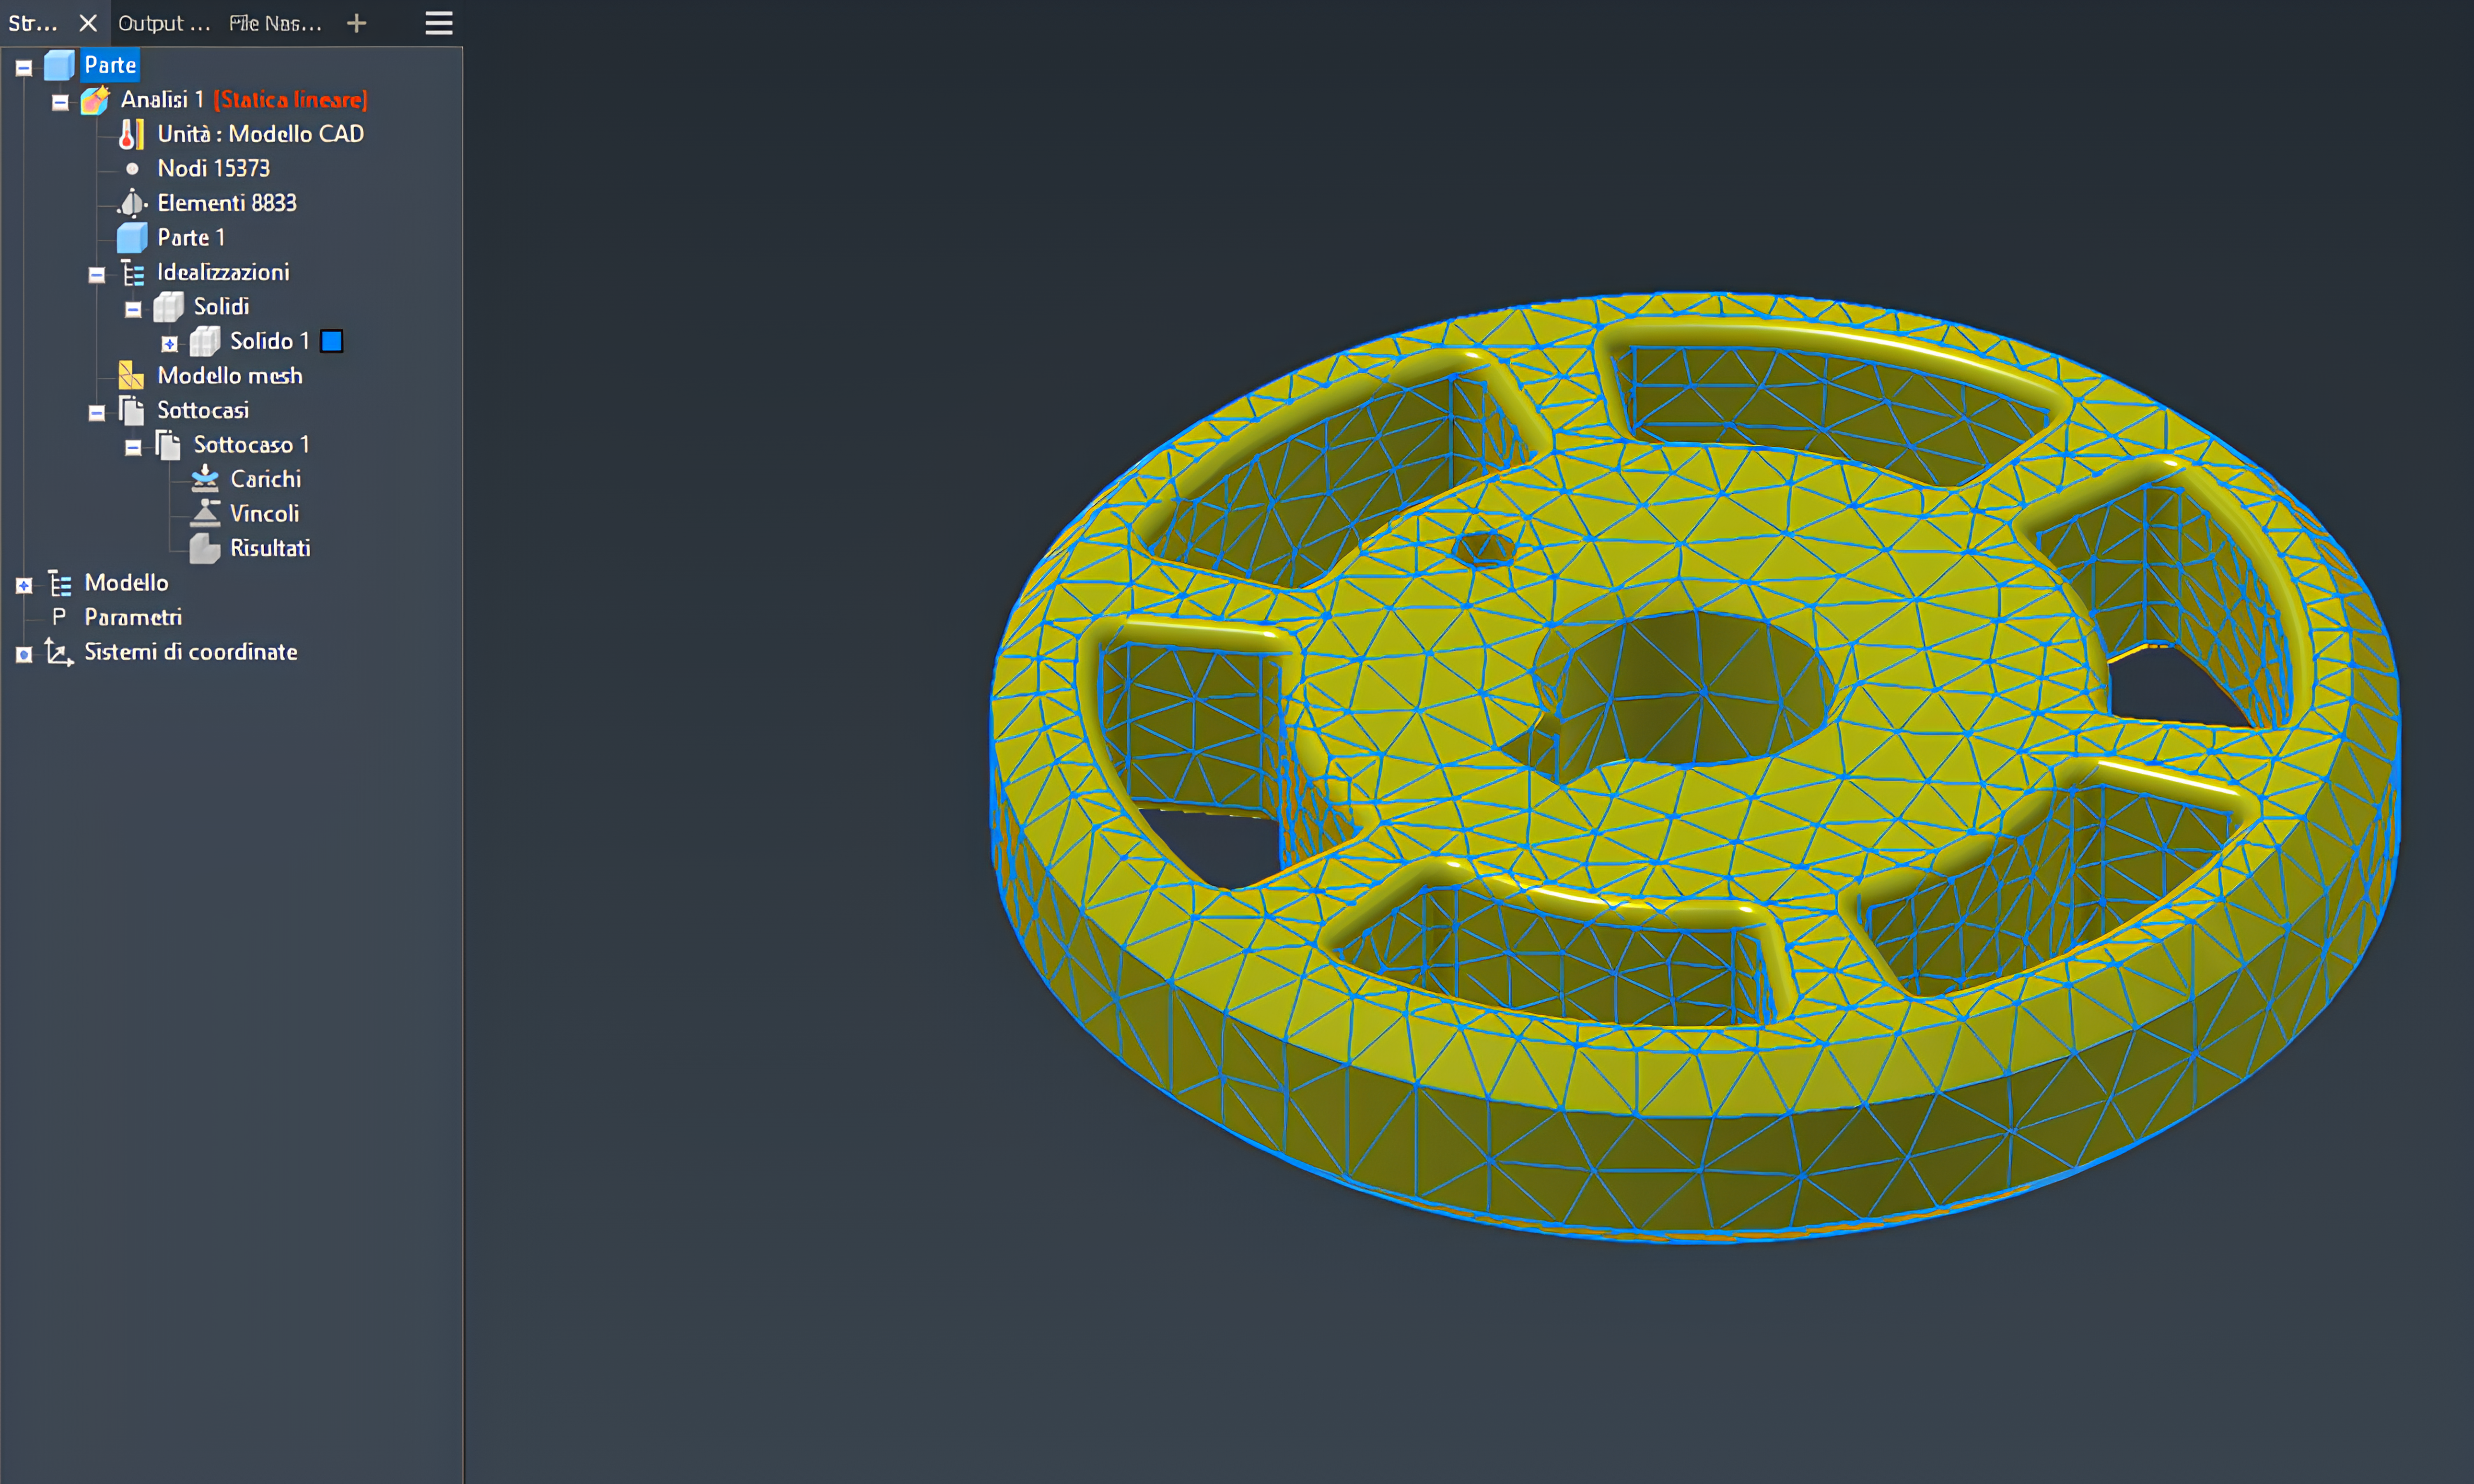
Task: Click the Carichi loads icon
Action: point(205,479)
